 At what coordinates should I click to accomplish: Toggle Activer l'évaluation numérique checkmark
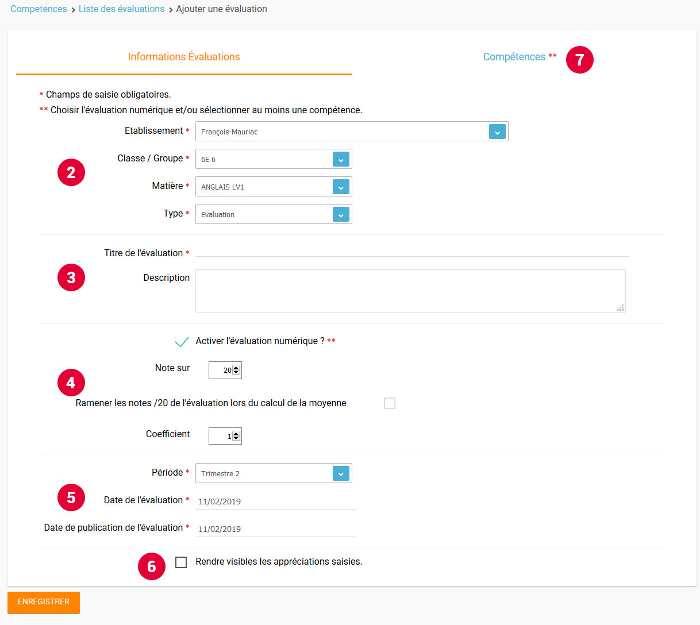coord(182,342)
